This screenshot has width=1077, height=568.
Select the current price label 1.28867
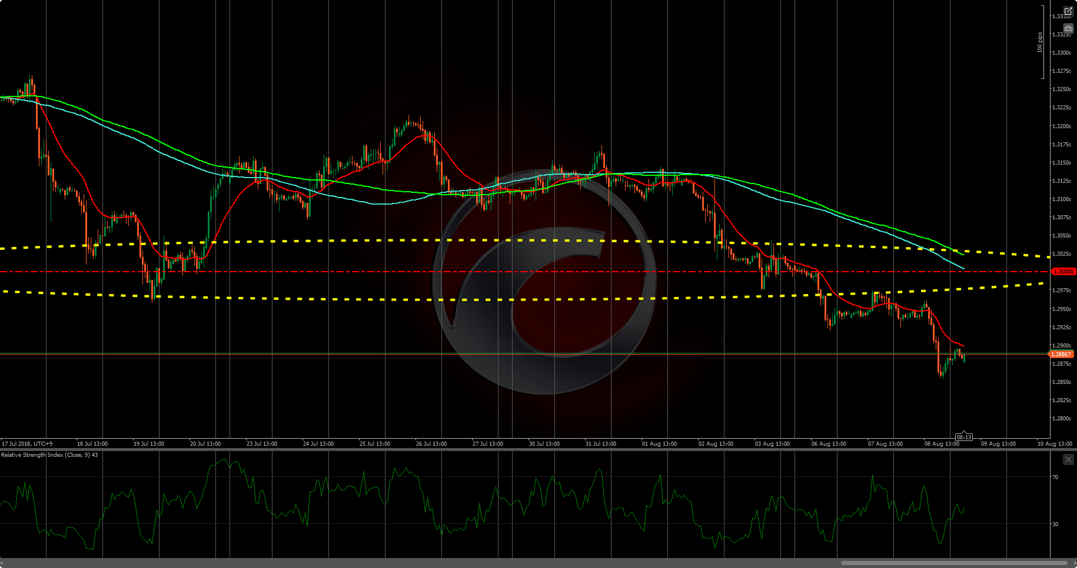1062,355
